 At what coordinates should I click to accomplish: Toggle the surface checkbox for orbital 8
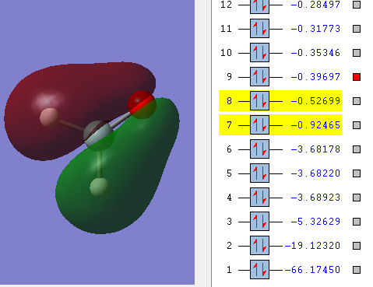[357, 101]
